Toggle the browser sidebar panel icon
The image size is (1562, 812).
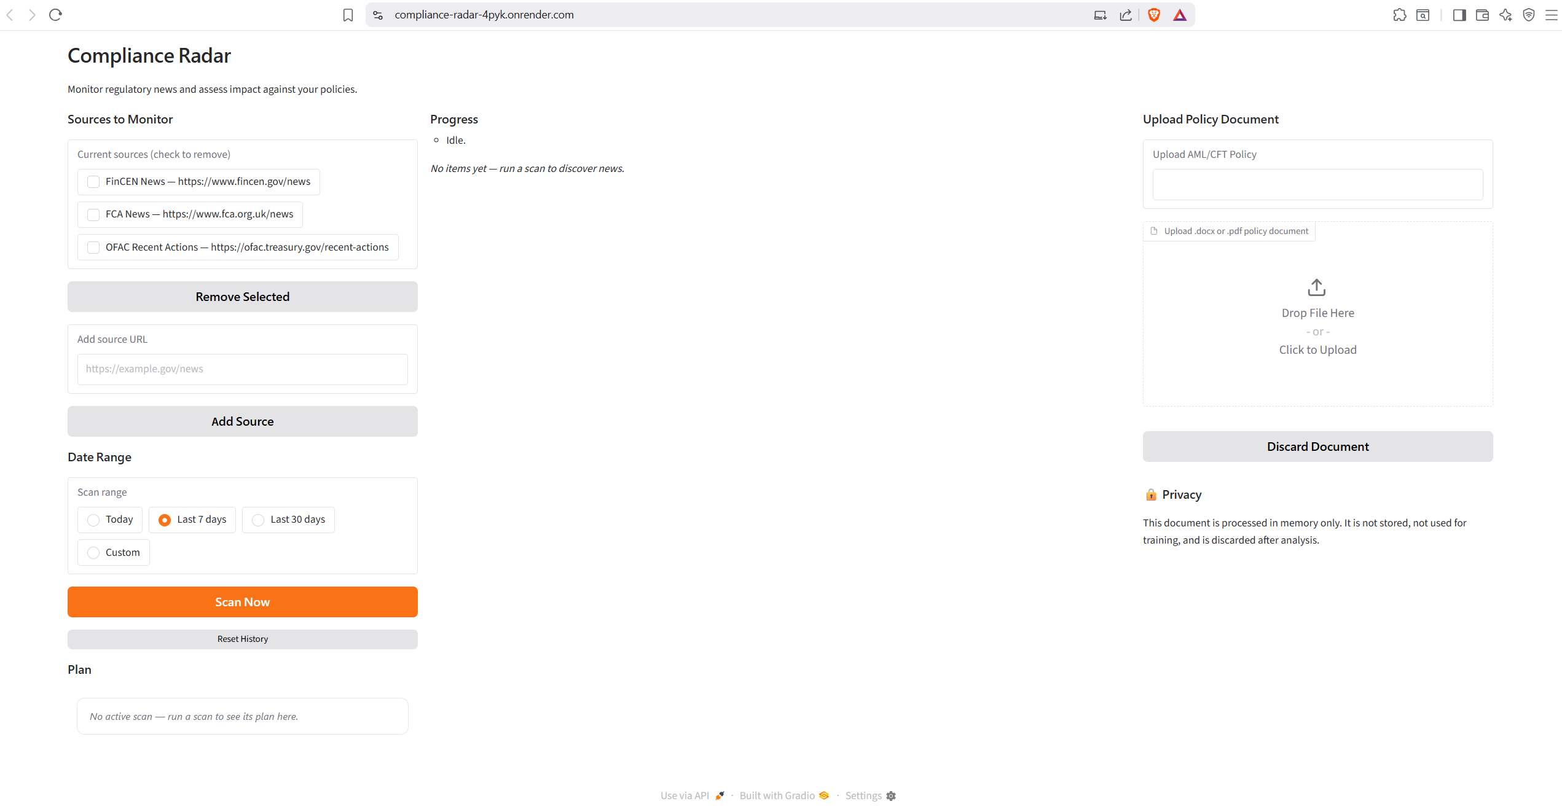click(1459, 15)
